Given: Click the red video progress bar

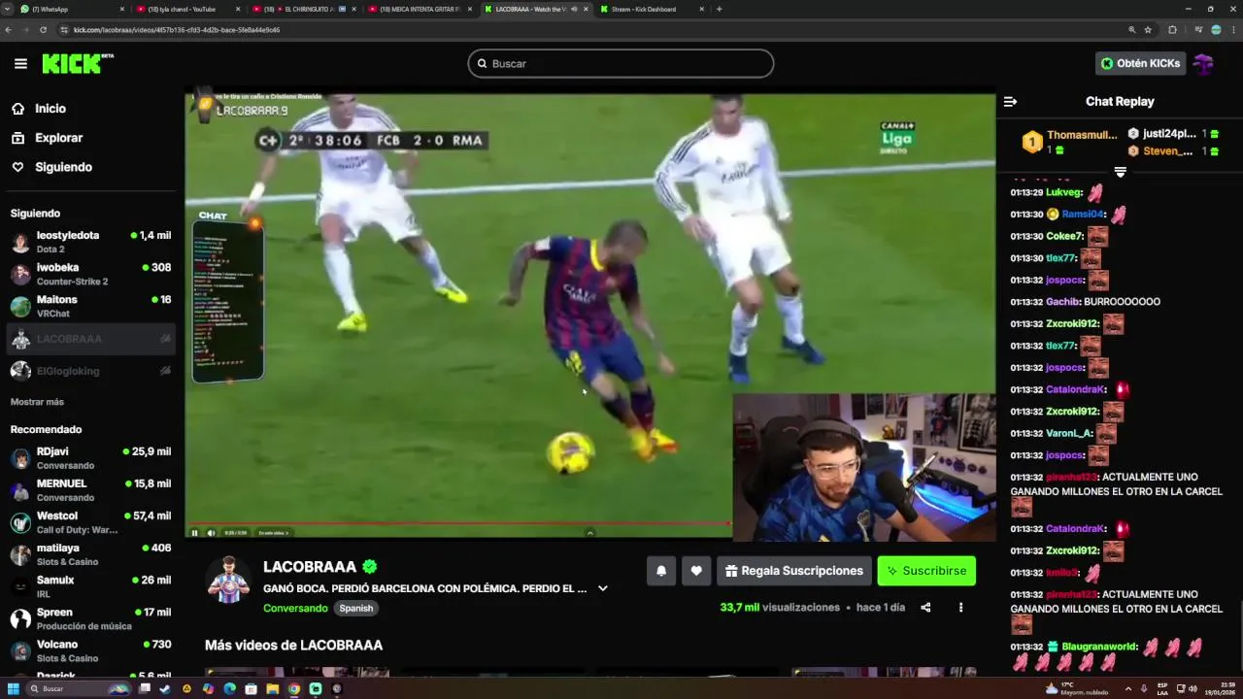Looking at the screenshot, I should point(458,525).
